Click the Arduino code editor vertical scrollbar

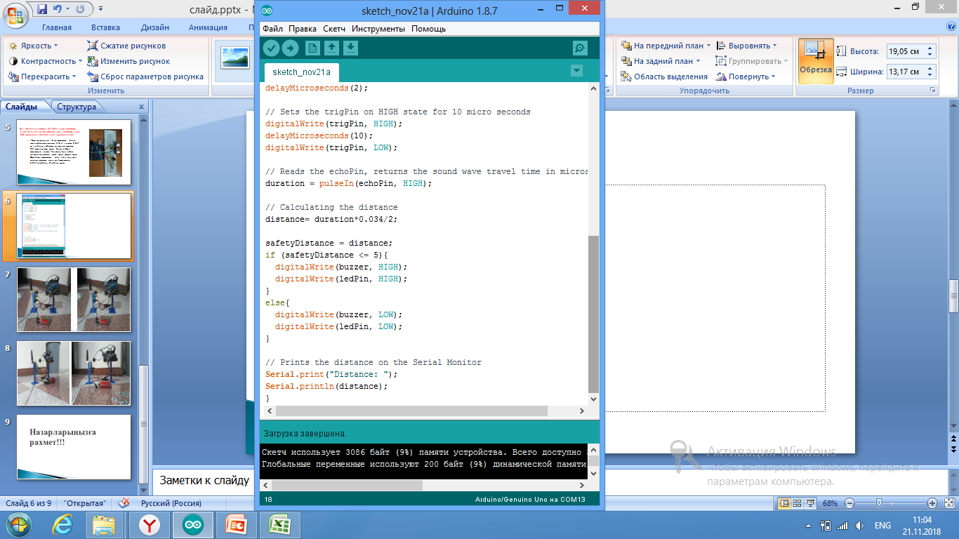[593, 314]
